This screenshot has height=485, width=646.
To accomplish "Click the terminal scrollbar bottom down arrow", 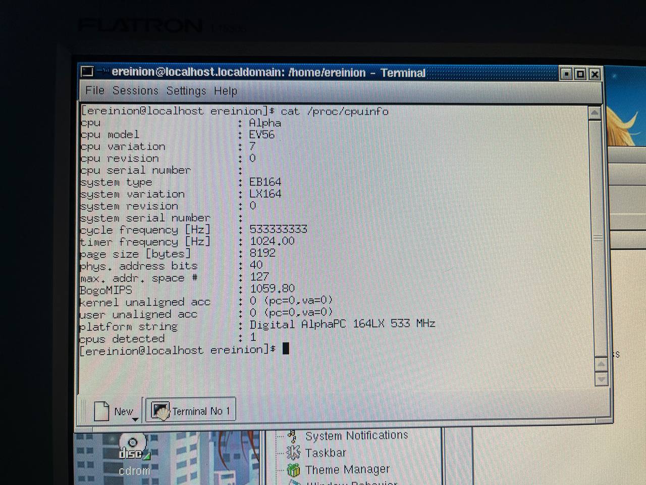I will 601,378.
